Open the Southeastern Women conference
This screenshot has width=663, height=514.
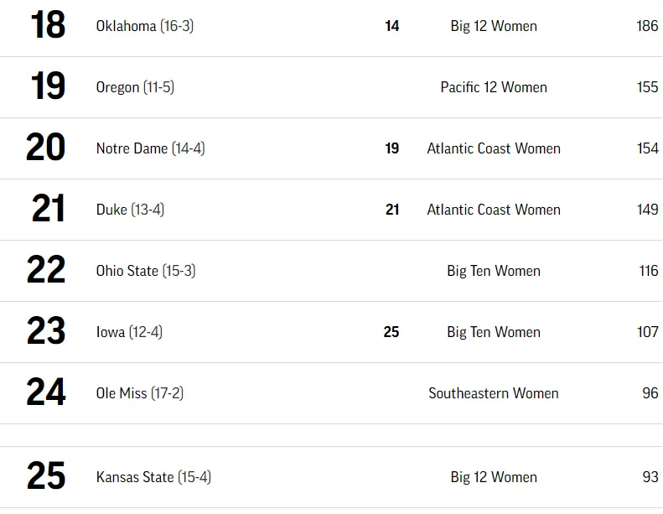(494, 393)
